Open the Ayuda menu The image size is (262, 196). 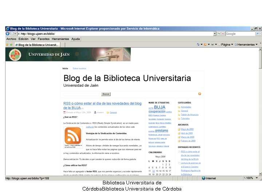(x=76, y=39)
